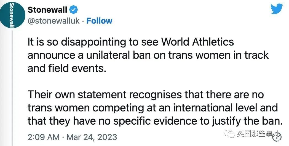Screen dimensions: 289x146
Task: Follow the Stonewall account
Action: [99, 21]
